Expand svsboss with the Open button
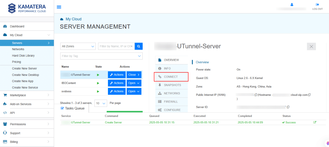The image size is (329, 147). (x=134, y=91)
